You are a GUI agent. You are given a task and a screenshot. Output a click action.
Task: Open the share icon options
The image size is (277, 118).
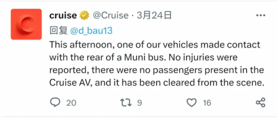tap(261, 103)
